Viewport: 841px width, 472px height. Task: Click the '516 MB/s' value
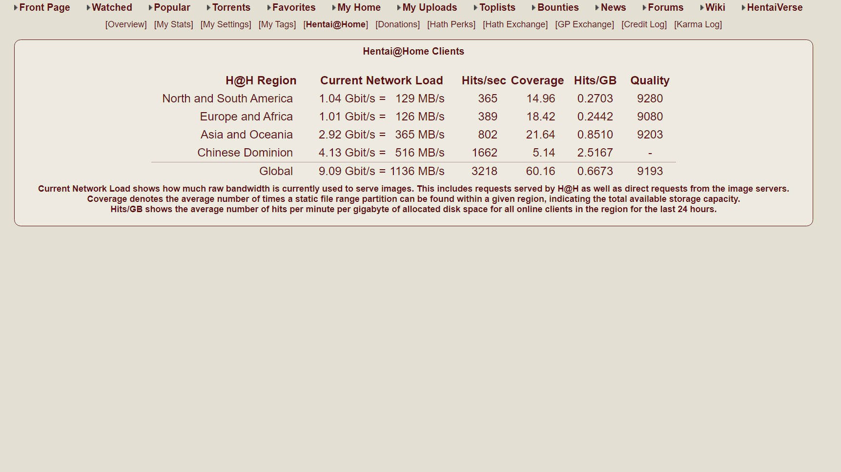(x=420, y=153)
